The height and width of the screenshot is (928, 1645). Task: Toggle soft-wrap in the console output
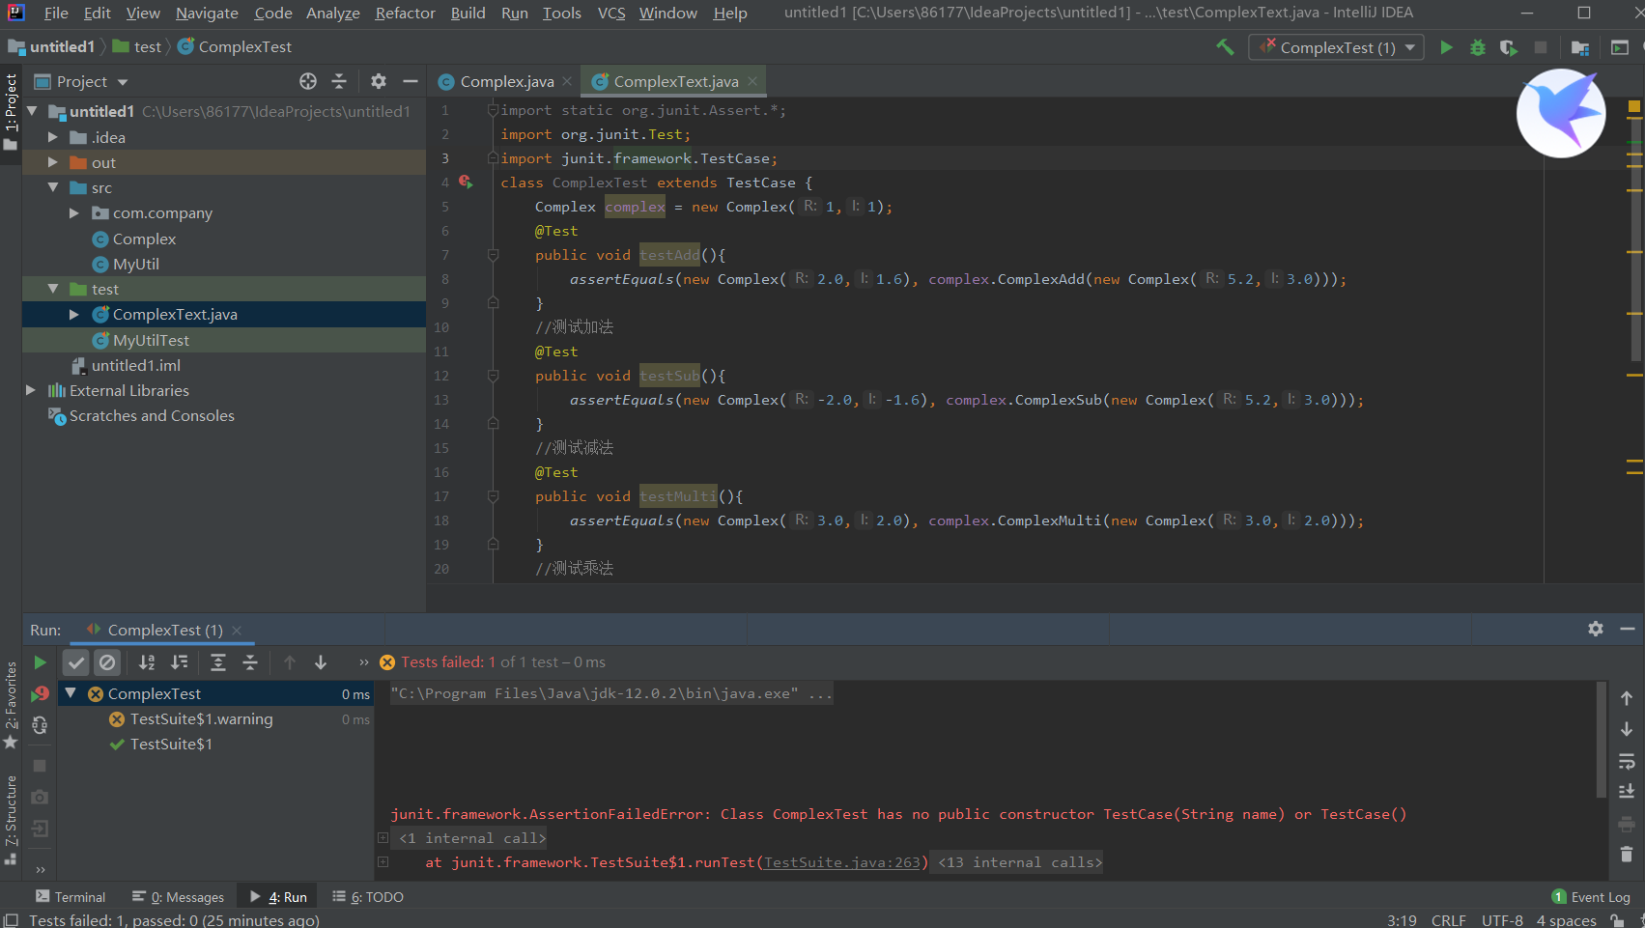(x=1627, y=761)
